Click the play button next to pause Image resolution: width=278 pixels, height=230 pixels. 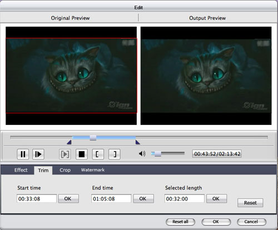click(38, 154)
